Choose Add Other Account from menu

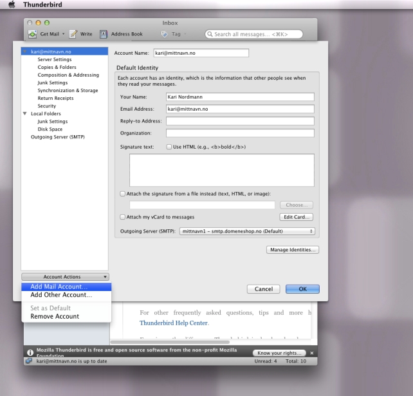pyautogui.click(x=66, y=295)
